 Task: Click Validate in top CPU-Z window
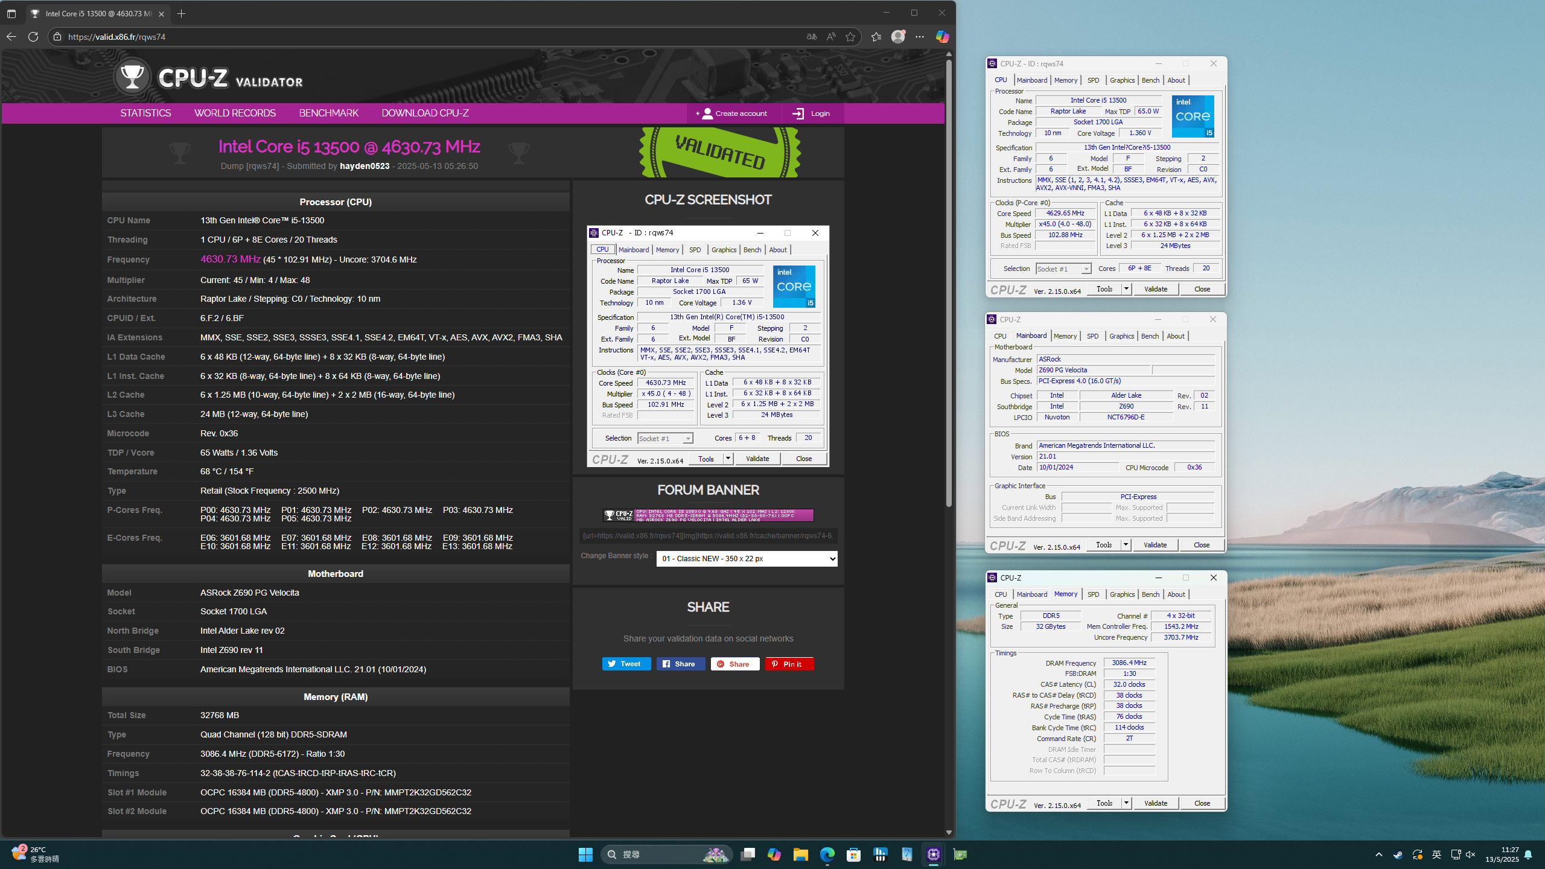1156,289
